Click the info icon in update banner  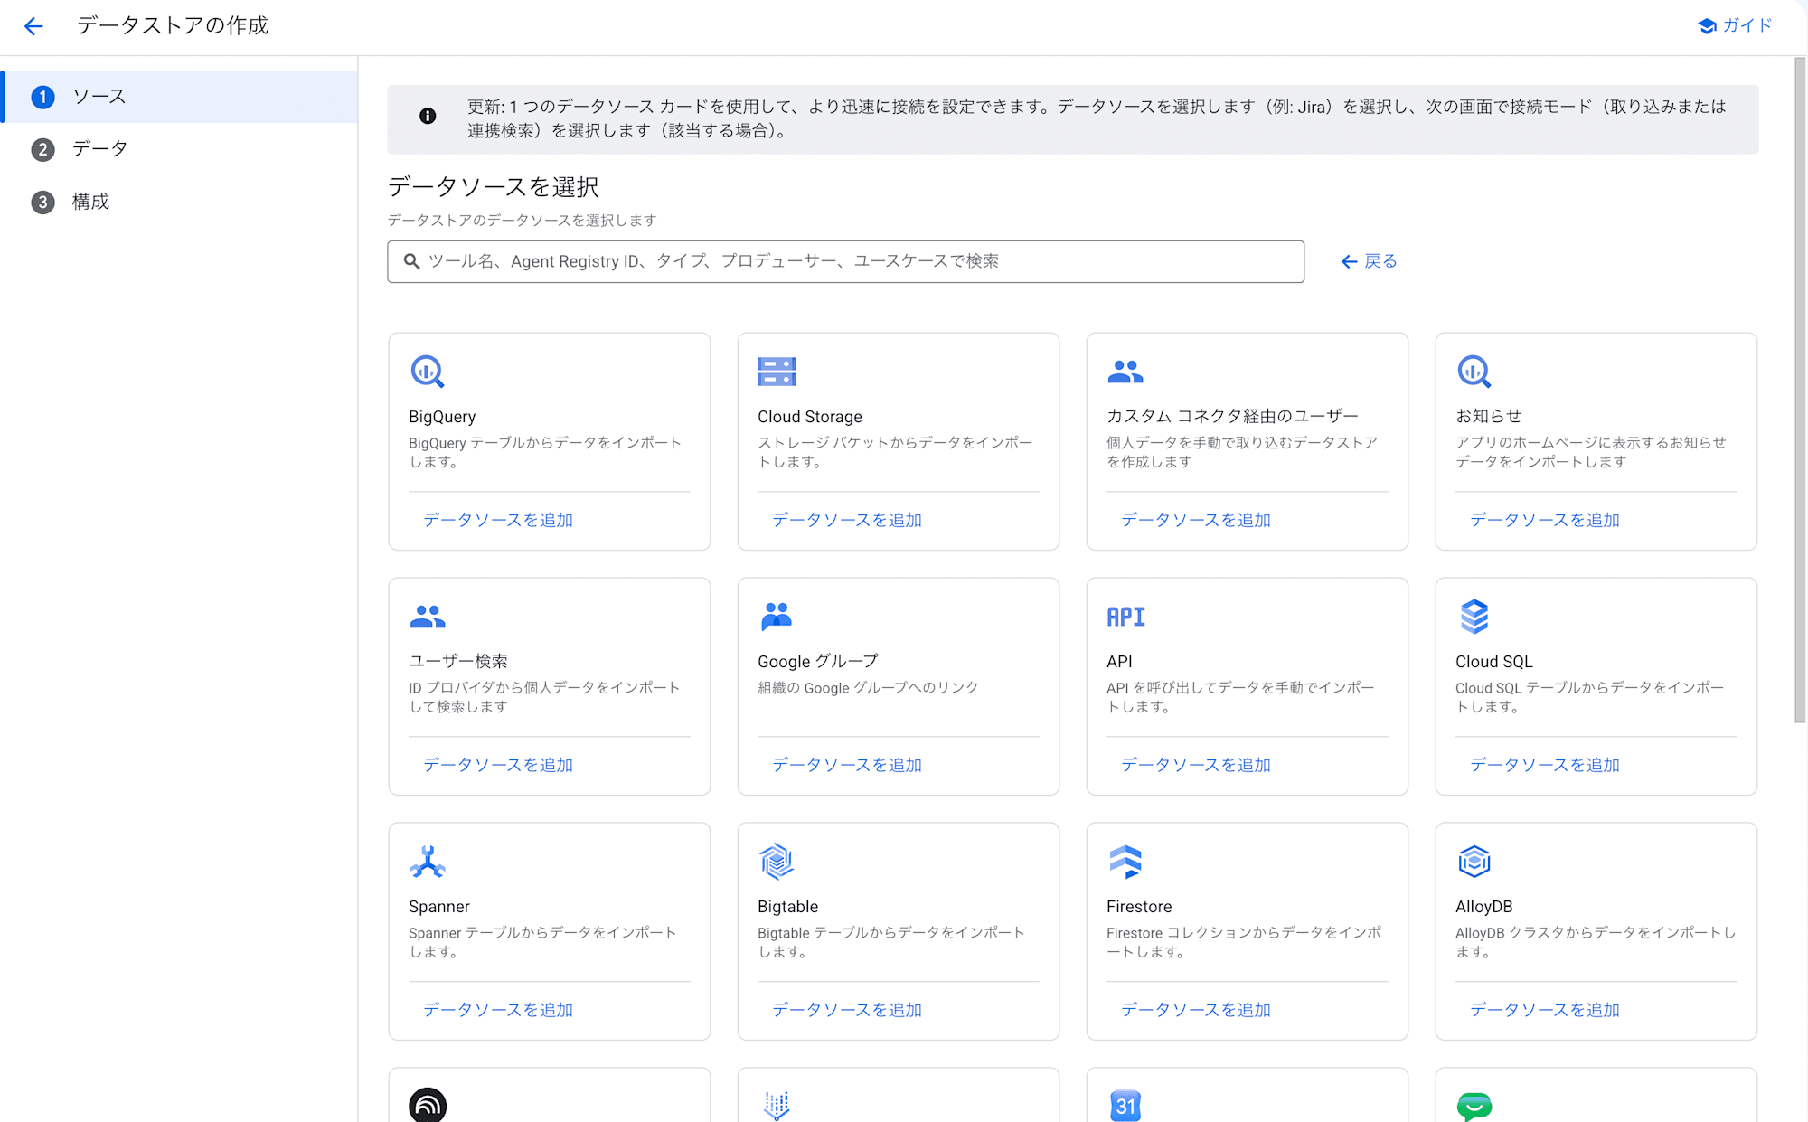[428, 116]
